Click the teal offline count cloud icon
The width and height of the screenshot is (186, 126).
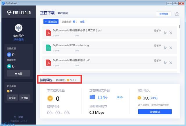[x=9, y=66]
